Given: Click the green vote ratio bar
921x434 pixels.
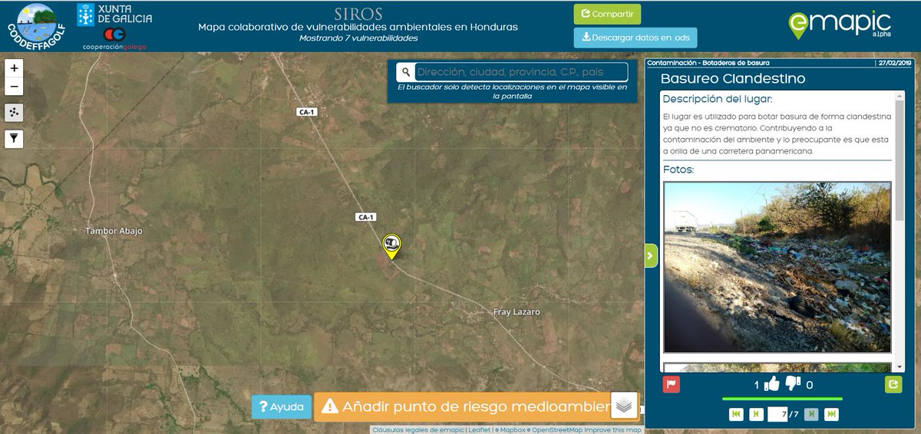Looking at the screenshot, I should [782, 399].
